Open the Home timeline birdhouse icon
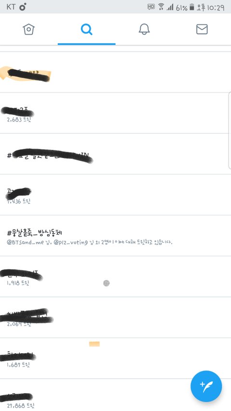The height and width of the screenshot is (411, 231). click(x=29, y=29)
